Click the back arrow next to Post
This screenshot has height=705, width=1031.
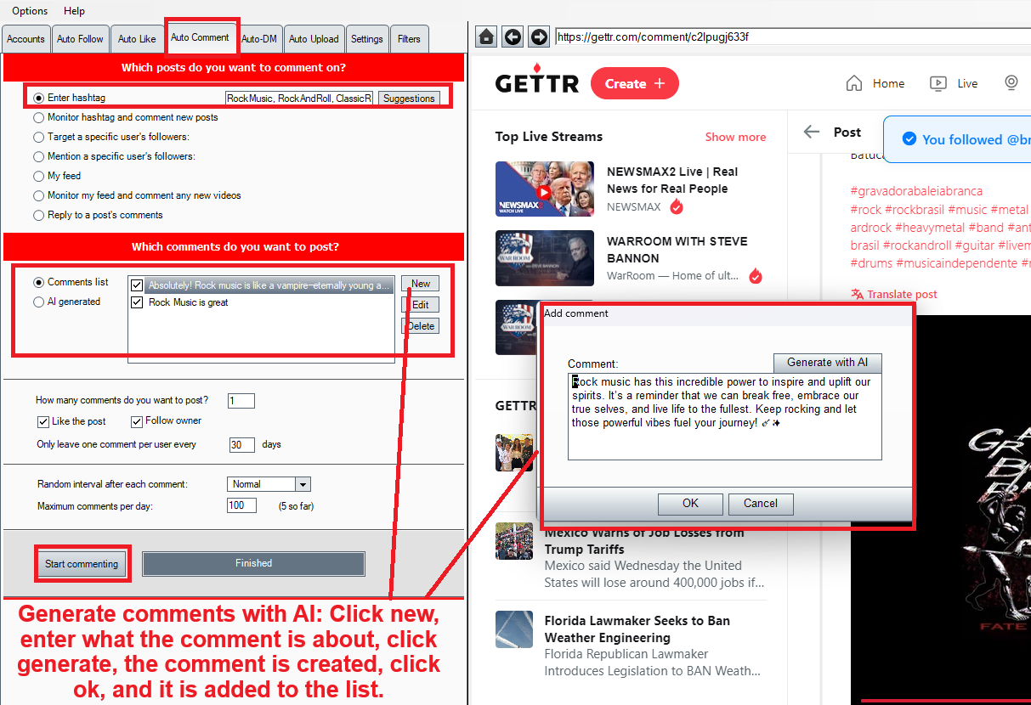tap(812, 132)
